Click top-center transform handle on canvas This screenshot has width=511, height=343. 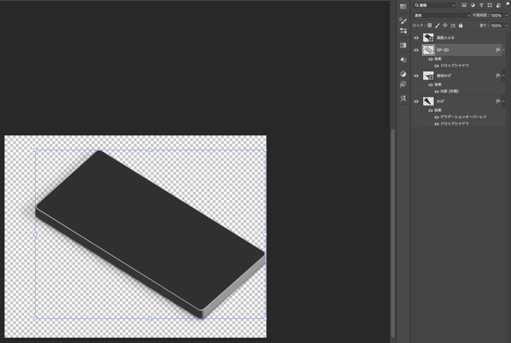click(x=150, y=150)
